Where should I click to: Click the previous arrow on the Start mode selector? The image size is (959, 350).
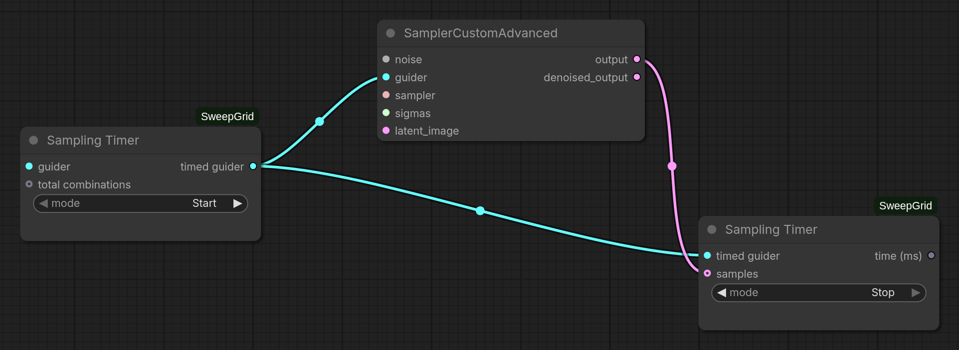(43, 203)
